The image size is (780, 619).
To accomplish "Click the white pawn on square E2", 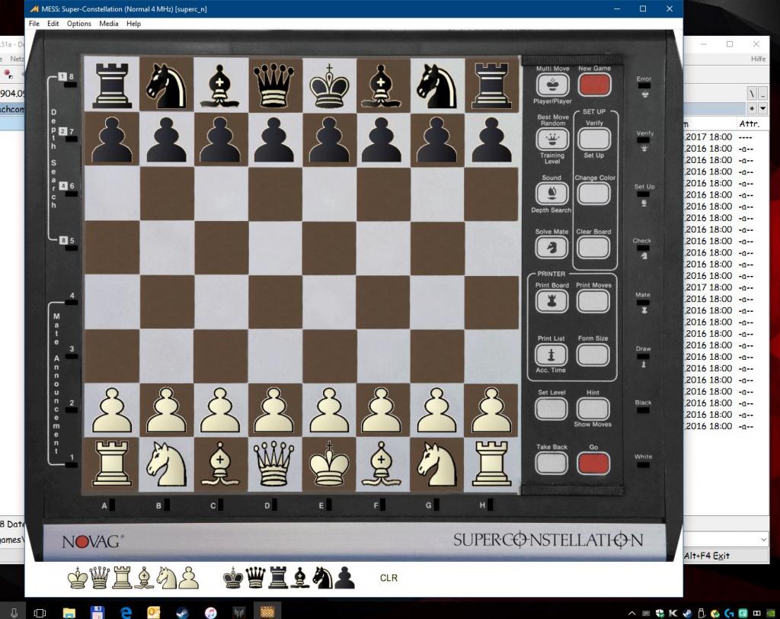I will 329,410.
